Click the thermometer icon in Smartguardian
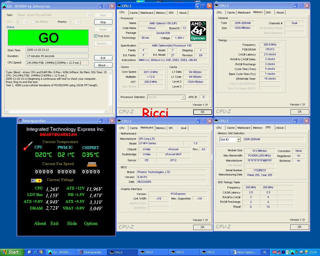The height and width of the screenshot is (256, 320). (x=28, y=146)
